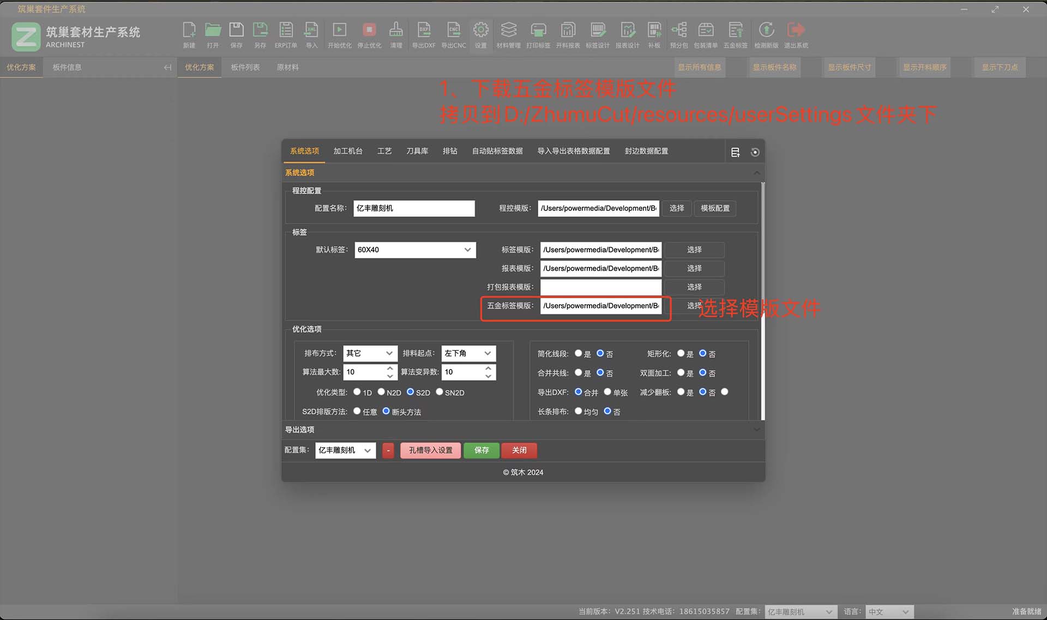Viewport: 1047px width, 620px height.
Task: Choose 单张 for 导出DXF
Action: [x=607, y=392]
